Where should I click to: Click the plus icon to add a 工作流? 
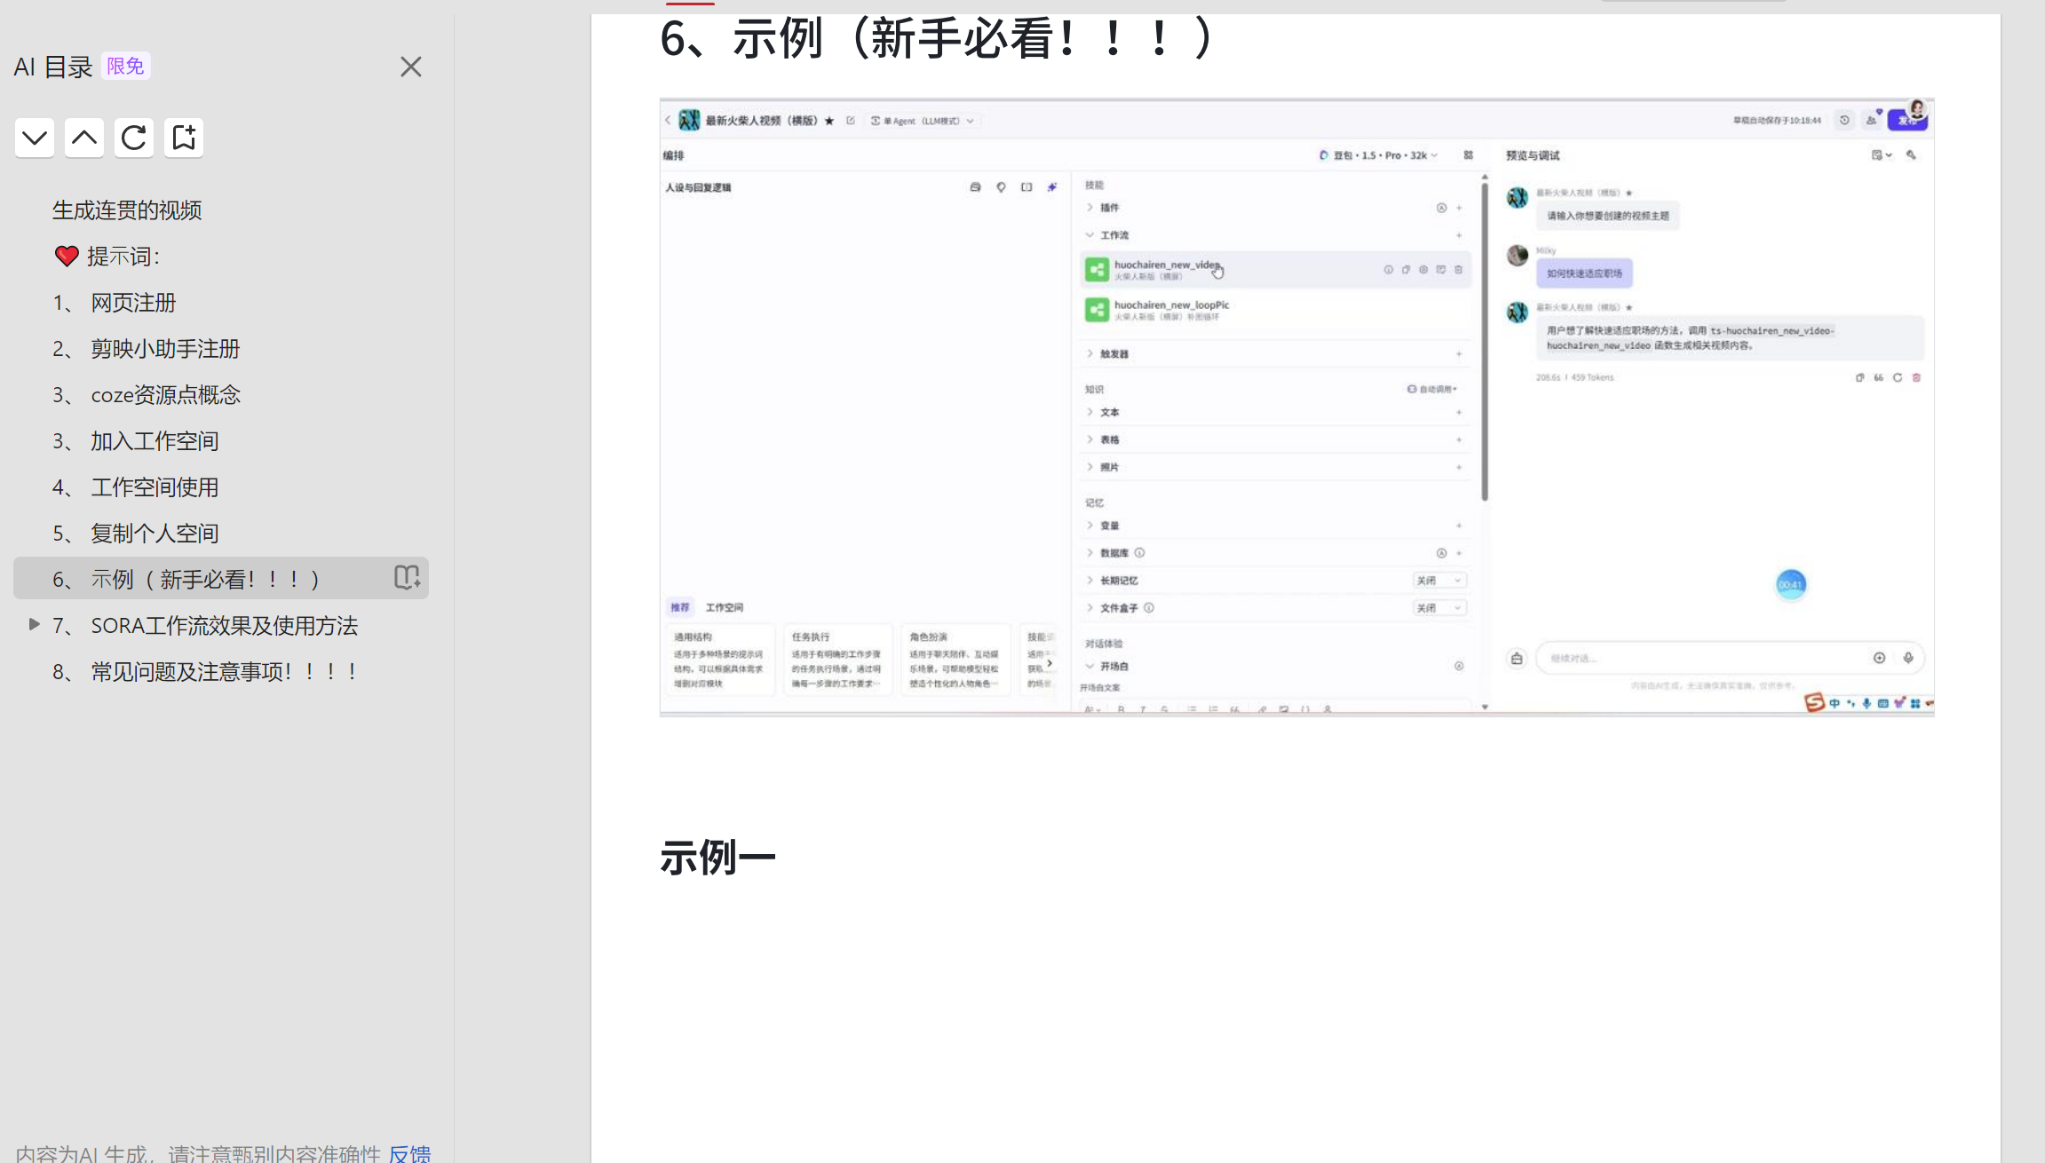click(x=1460, y=235)
